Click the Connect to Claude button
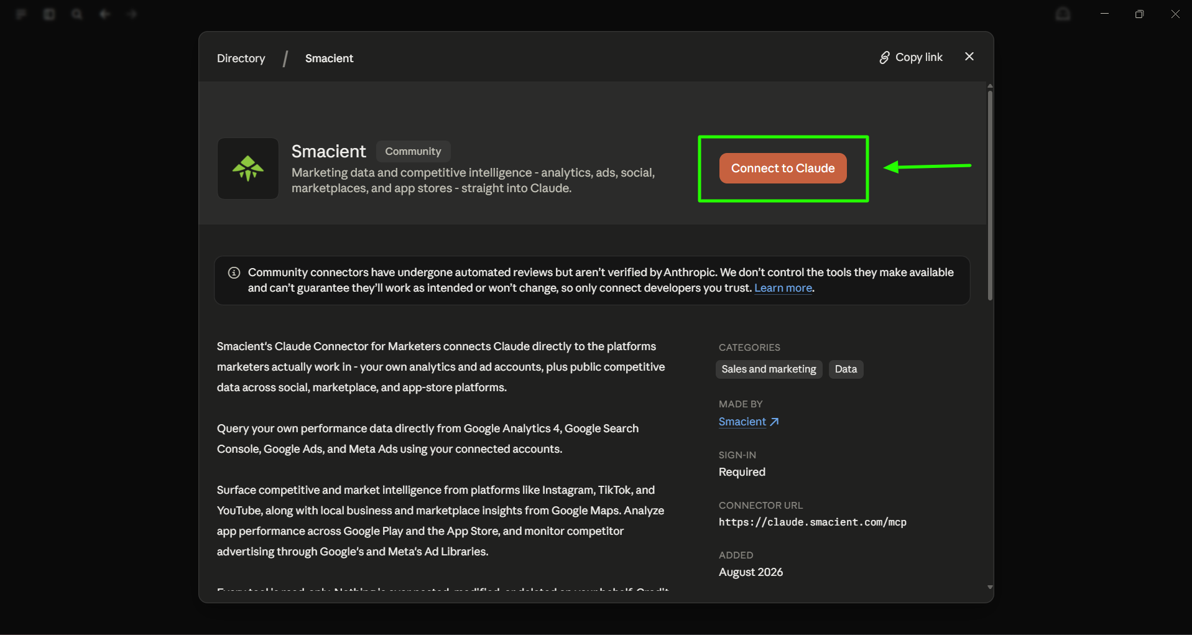 tap(783, 168)
